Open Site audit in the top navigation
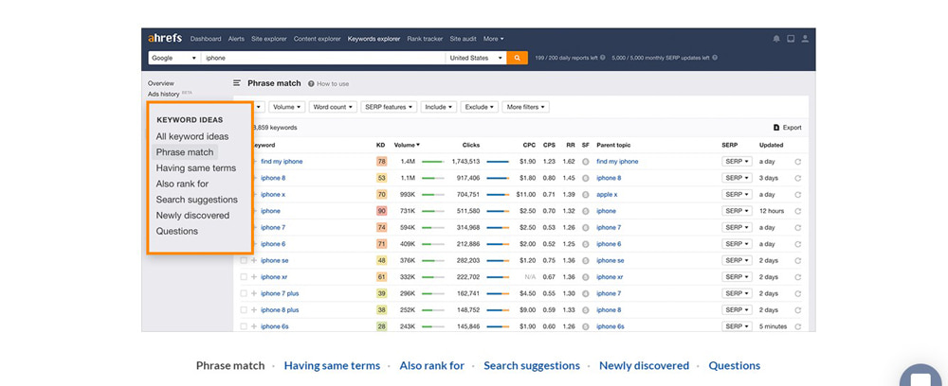This screenshot has height=386, width=948. tap(464, 39)
